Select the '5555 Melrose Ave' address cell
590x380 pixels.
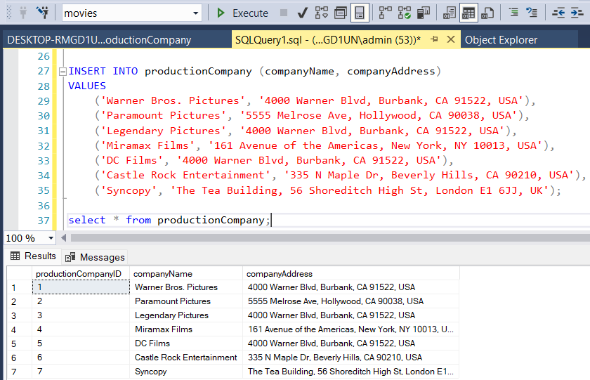coord(351,301)
